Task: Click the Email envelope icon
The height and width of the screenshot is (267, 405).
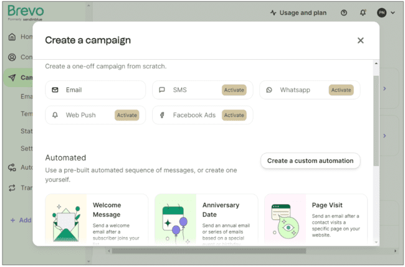Action: 55,90
